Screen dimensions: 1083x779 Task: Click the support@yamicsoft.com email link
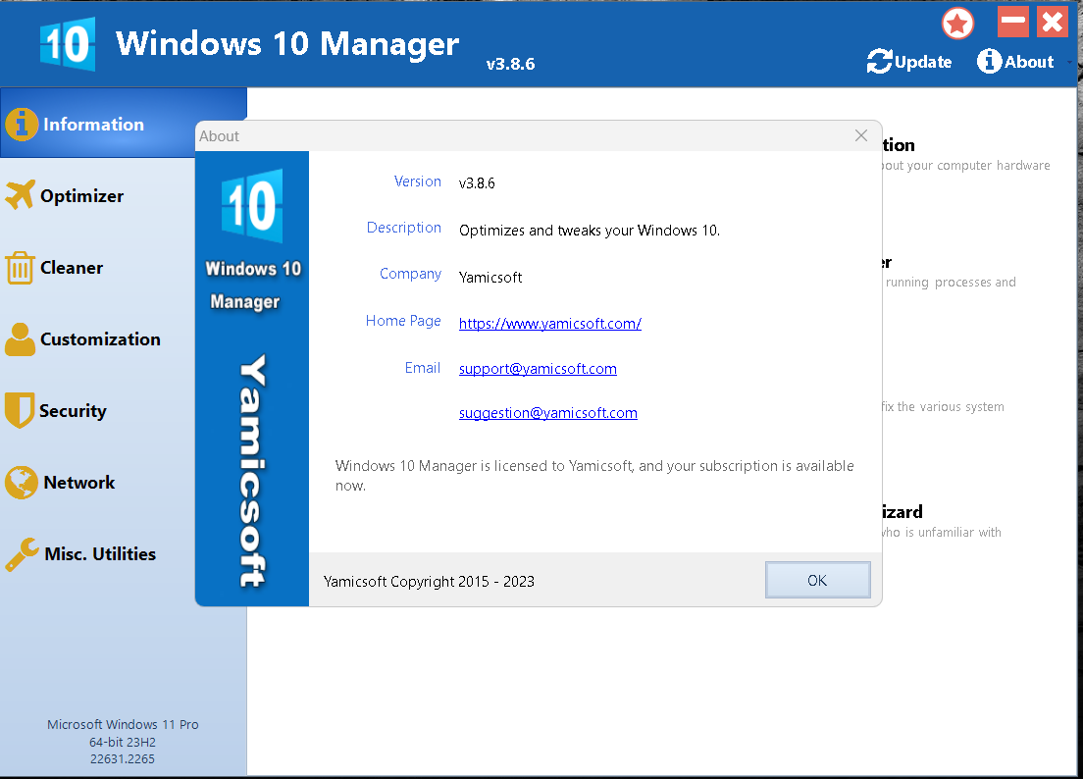pyautogui.click(x=538, y=369)
